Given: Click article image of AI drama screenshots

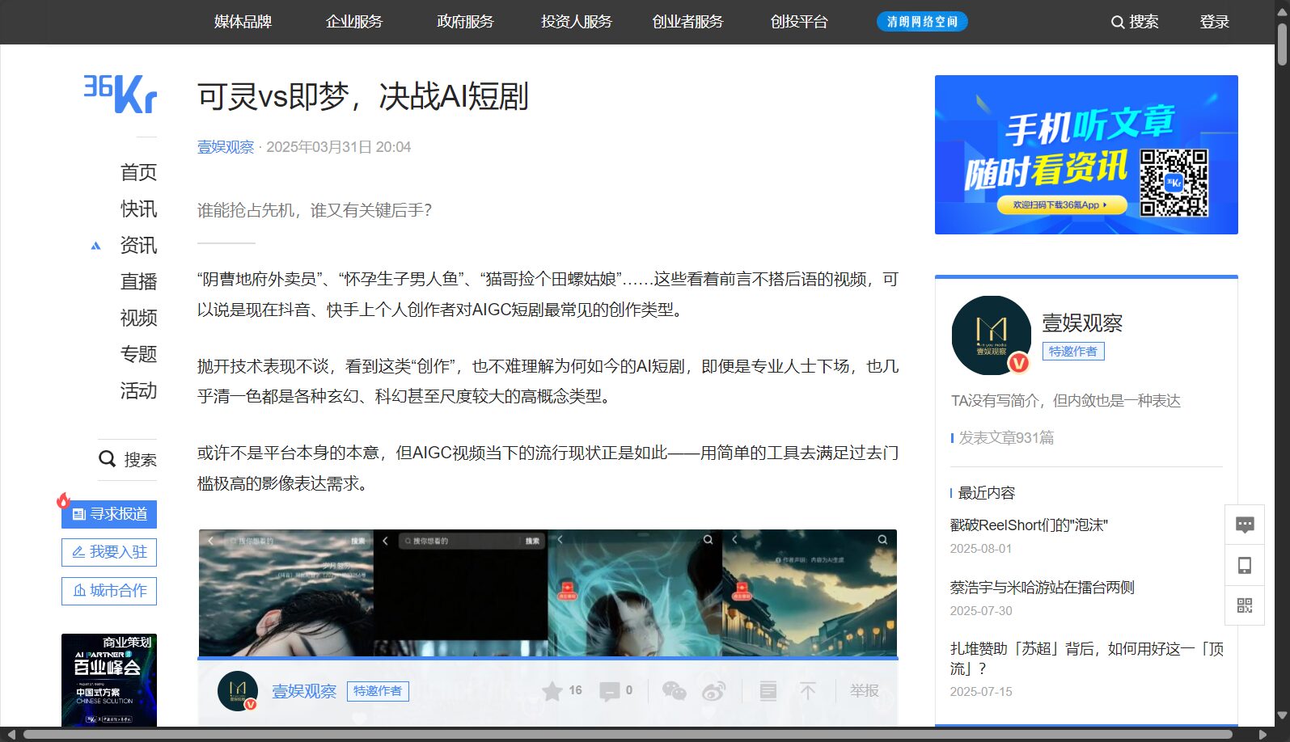Looking at the screenshot, I should [548, 592].
